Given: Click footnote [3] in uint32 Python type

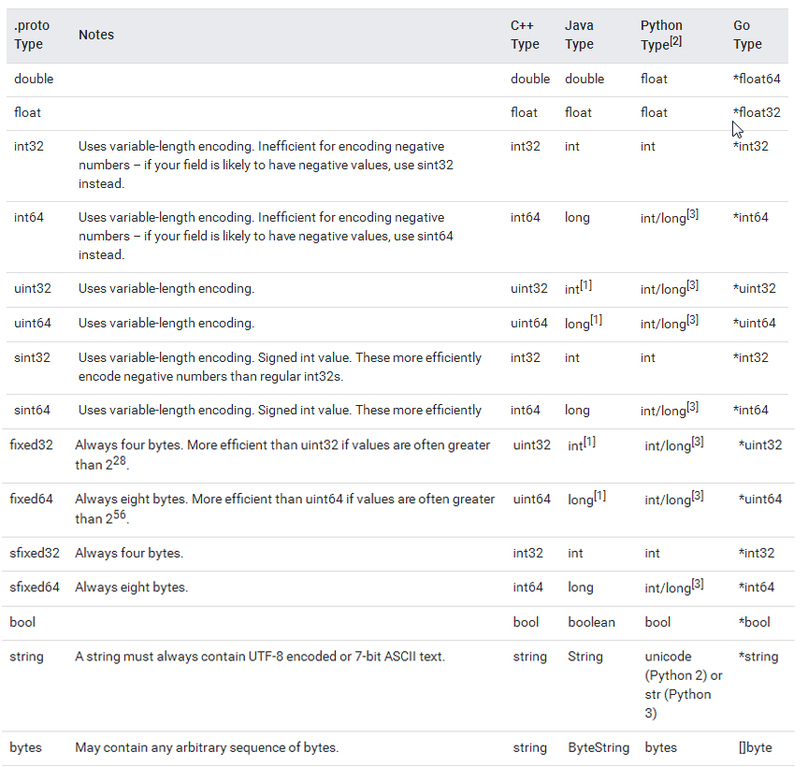Looking at the screenshot, I should click(692, 285).
